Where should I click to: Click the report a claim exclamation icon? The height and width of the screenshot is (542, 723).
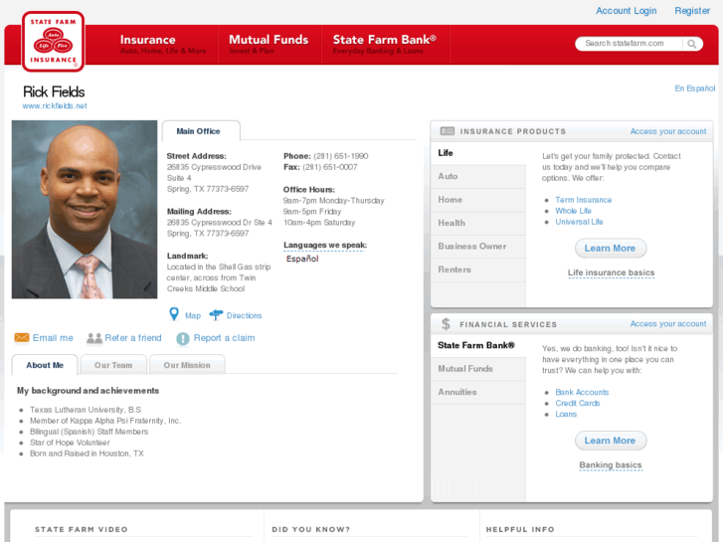pos(183,338)
